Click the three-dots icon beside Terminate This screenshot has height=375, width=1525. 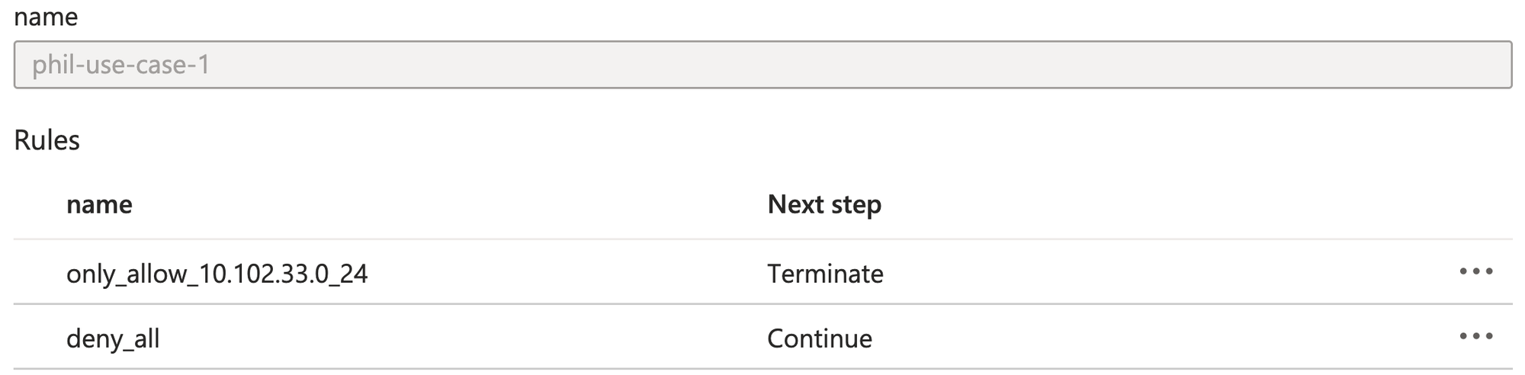click(x=1476, y=271)
